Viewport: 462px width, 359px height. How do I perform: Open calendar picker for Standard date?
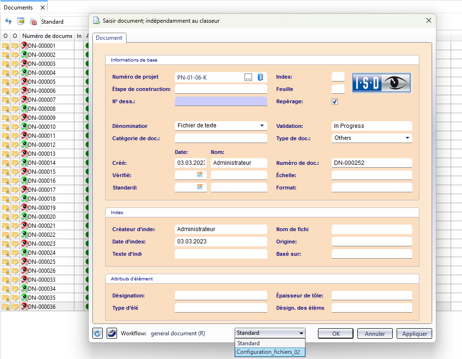pos(200,187)
